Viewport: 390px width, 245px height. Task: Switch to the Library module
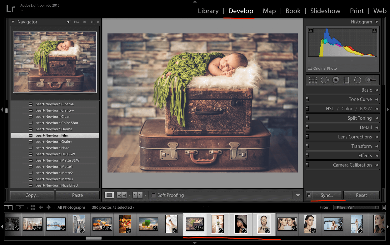208,11
